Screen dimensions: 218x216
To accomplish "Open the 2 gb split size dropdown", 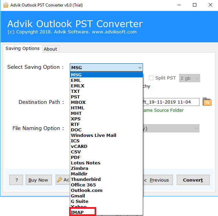I will (x=189, y=78).
